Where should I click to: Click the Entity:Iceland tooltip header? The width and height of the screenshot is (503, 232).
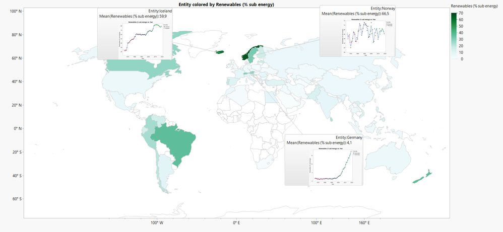(162, 11)
